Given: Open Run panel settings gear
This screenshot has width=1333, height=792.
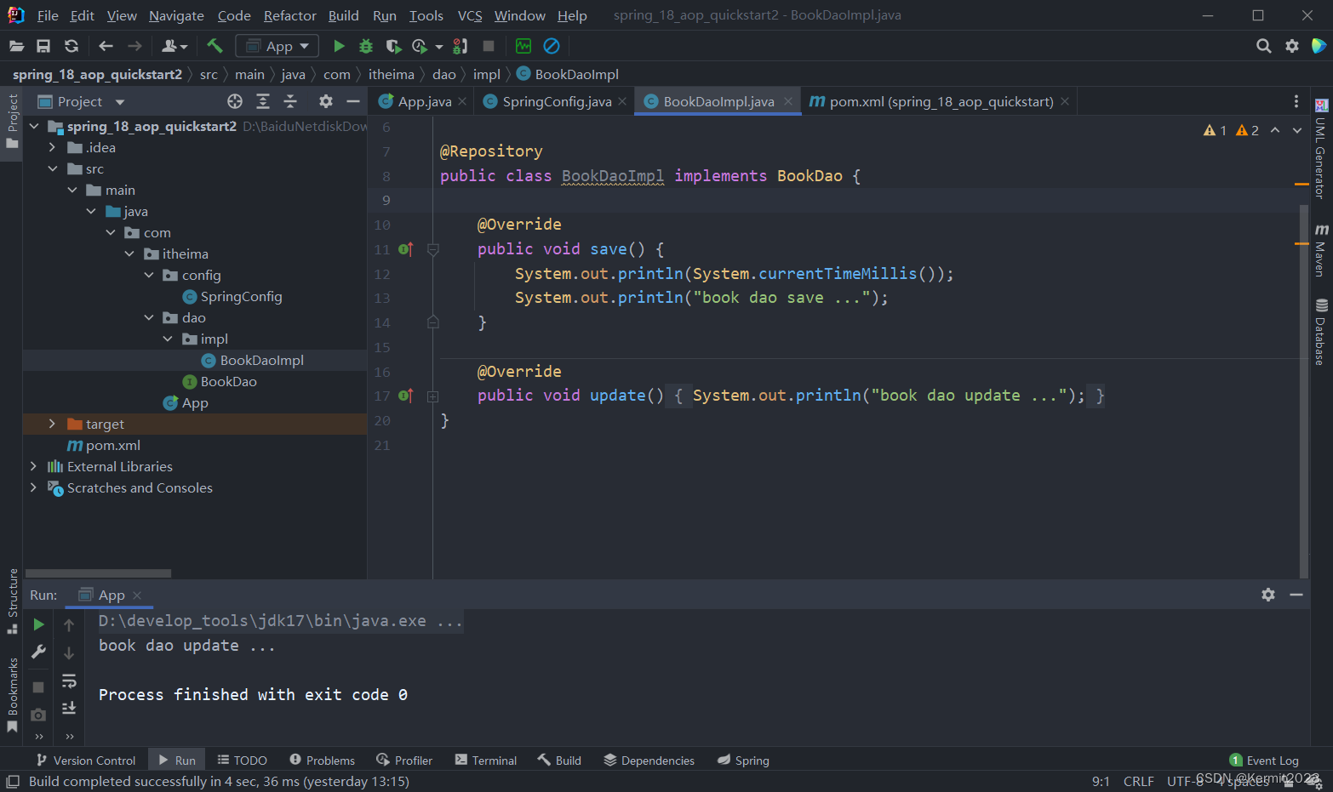Looking at the screenshot, I should (x=1268, y=595).
